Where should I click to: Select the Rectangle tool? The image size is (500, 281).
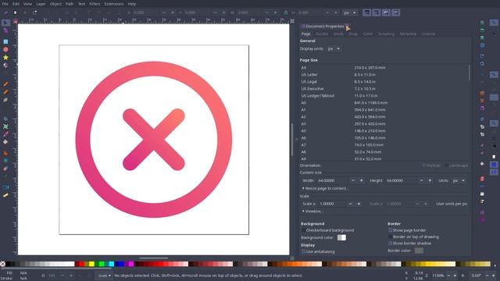pos(5,41)
